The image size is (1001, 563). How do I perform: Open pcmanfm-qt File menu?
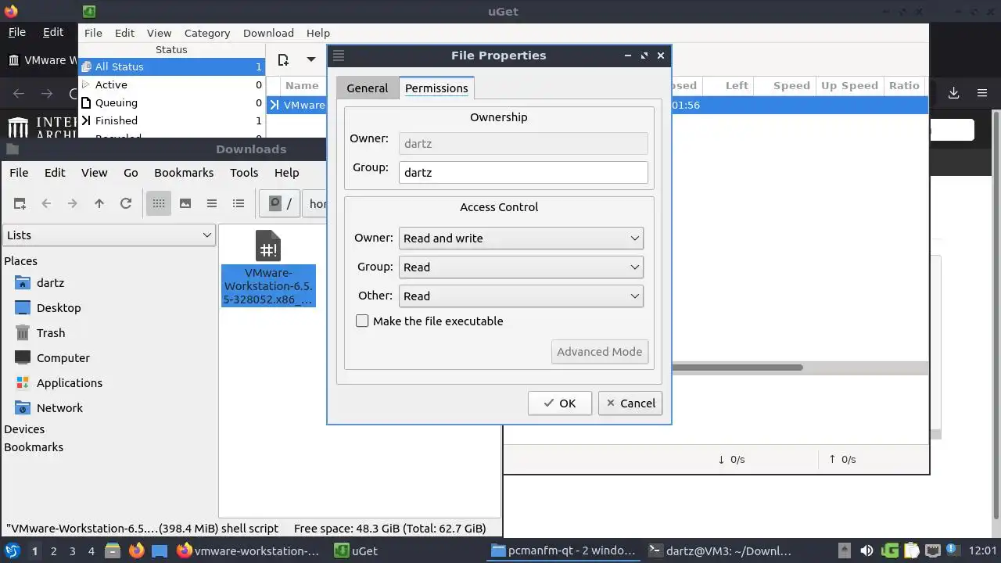pos(19,172)
